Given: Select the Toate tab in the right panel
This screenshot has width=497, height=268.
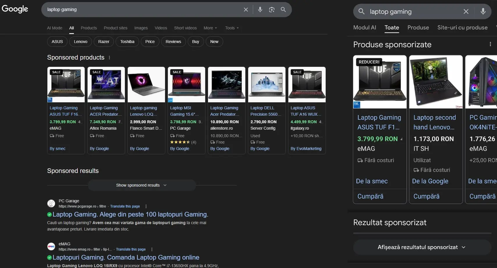Looking at the screenshot, I should click(391, 28).
